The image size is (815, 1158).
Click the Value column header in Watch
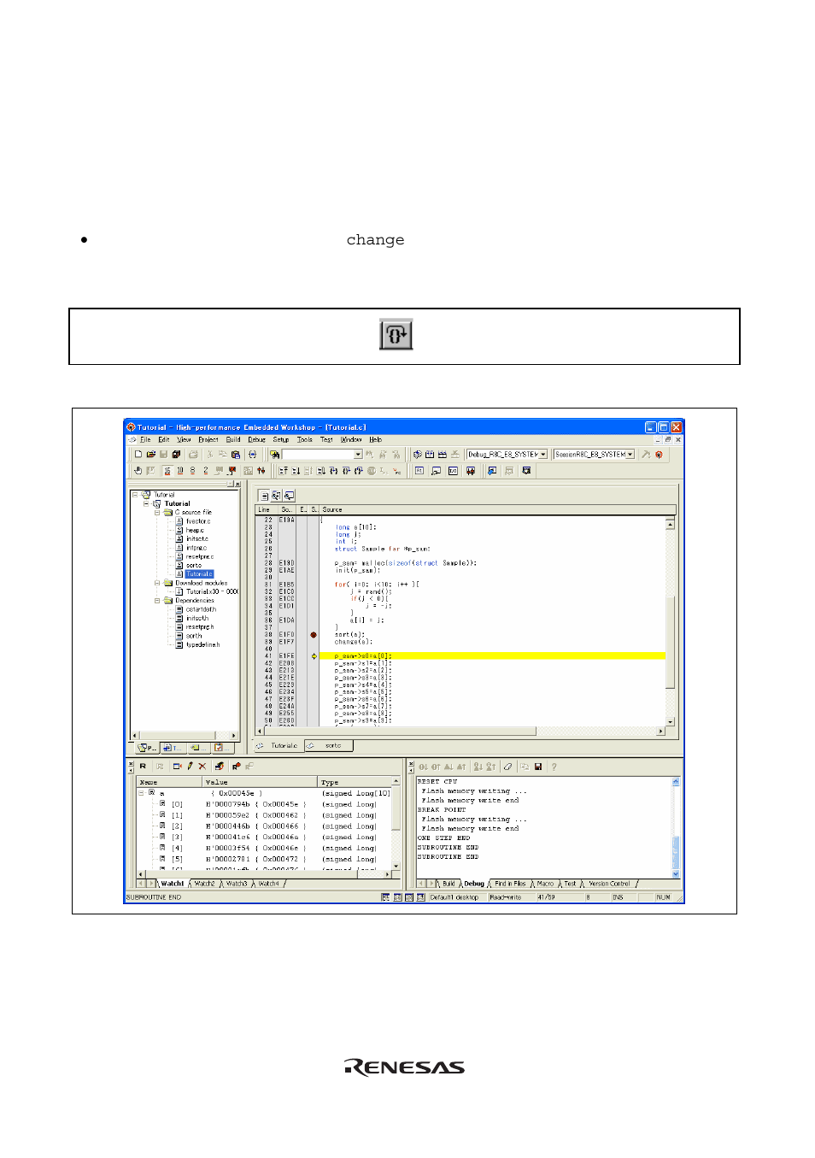[x=260, y=782]
